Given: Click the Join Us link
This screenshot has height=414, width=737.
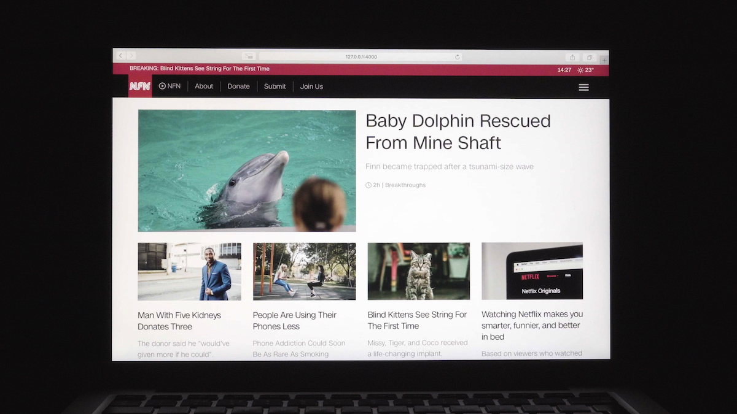Looking at the screenshot, I should pos(311,86).
